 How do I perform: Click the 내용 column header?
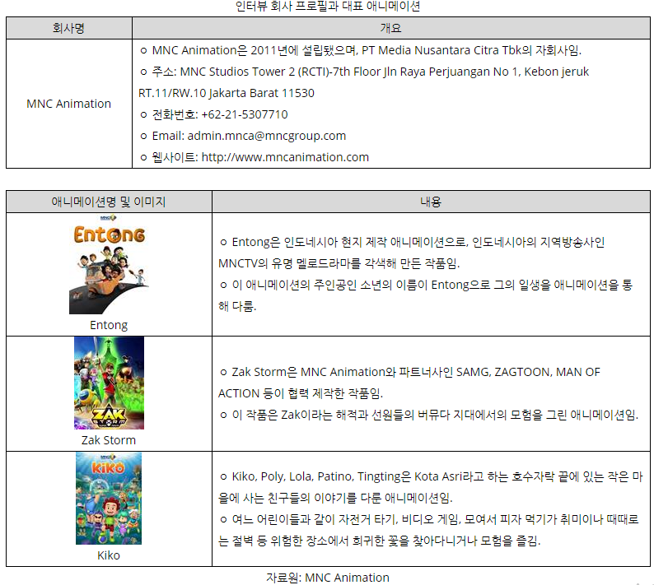coord(431,202)
